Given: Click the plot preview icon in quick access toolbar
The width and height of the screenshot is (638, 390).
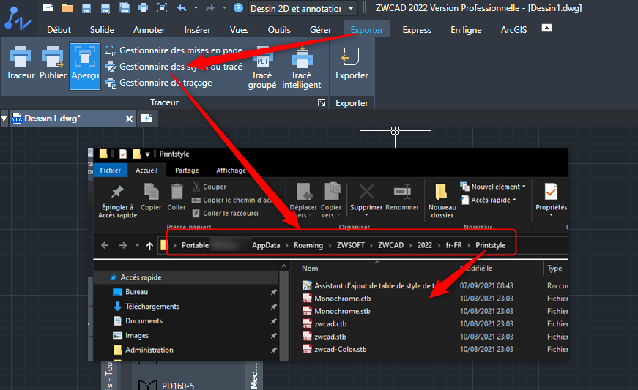Looking at the screenshot, I should [163, 8].
